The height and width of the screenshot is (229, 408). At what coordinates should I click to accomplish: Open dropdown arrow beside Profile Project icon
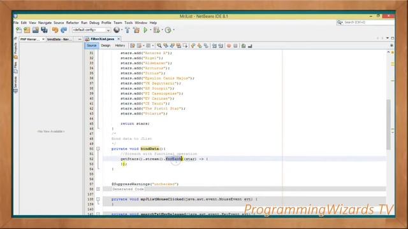pos(173,30)
